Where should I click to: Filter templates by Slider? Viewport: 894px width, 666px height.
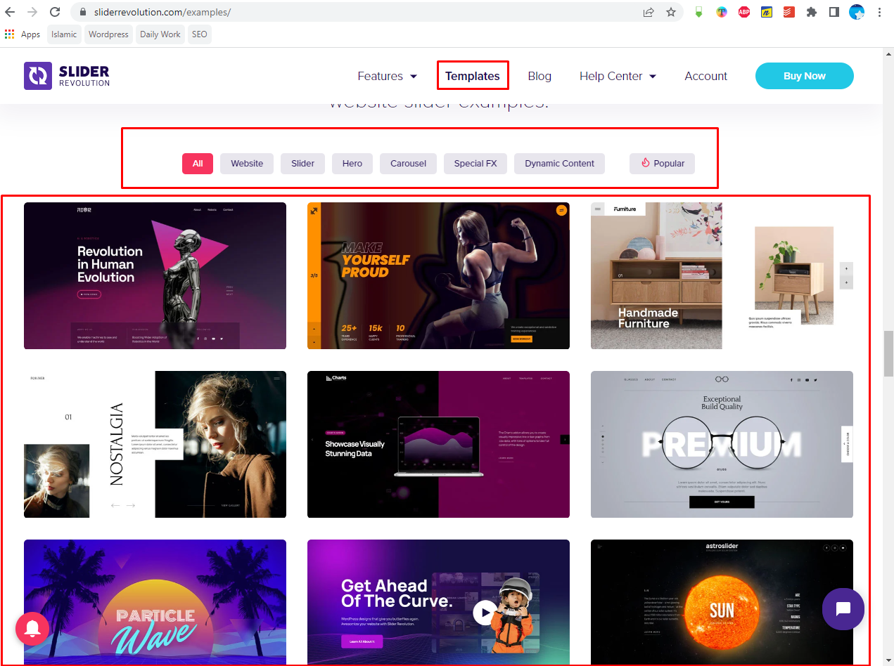click(x=302, y=164)
